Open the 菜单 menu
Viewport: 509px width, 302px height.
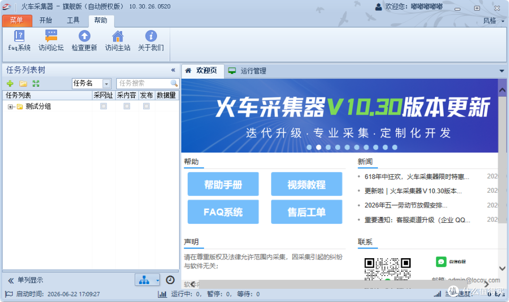click(x=17, y=20)
